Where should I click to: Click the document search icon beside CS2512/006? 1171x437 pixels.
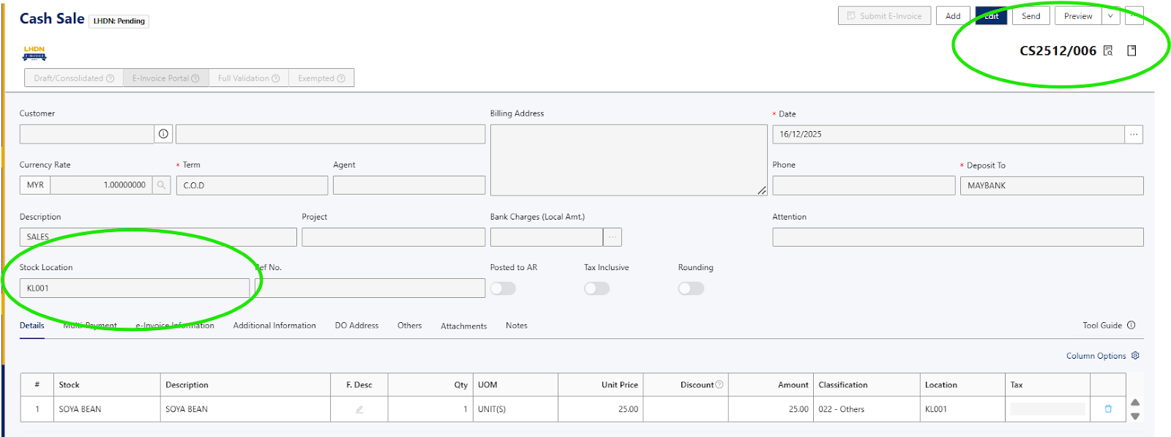(x=1108, y=51)
